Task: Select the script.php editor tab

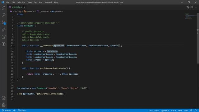Action: (17, 7)
